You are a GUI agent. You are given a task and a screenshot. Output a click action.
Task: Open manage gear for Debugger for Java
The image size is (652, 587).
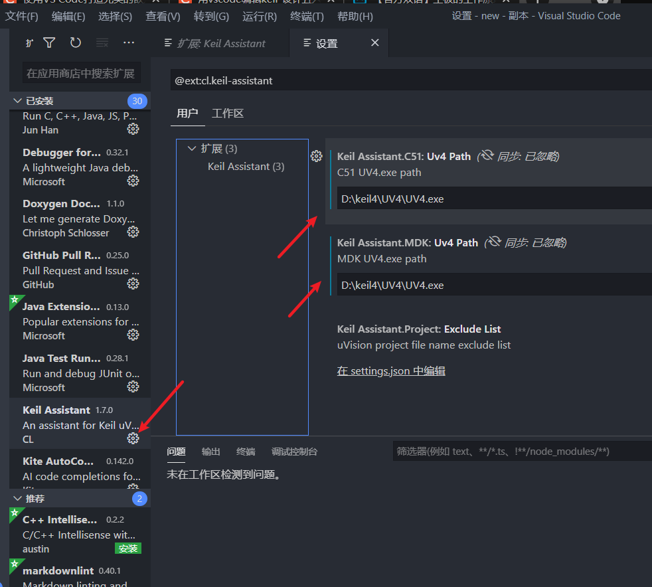pos(133,181)
